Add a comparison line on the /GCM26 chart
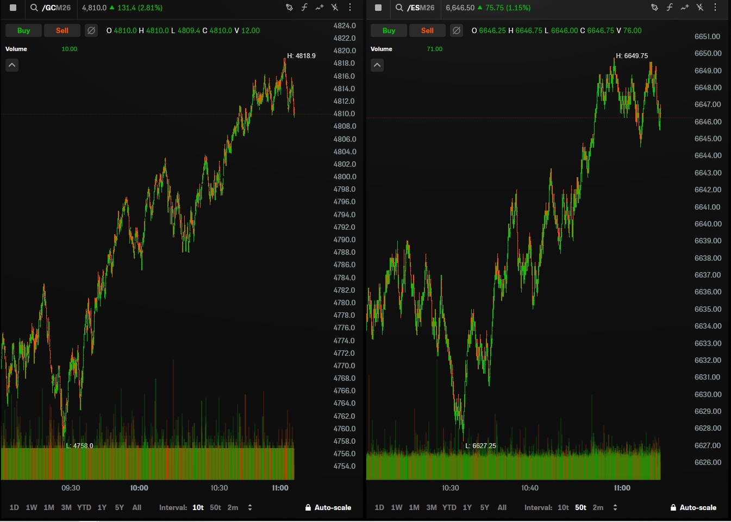Viewport: 731px width, 522px height. [320, 8]
